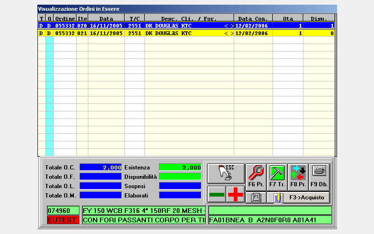Click Totale O.C. value 2,000 field
Image resolution: width=374 pixels, height=234 pixels.
(101, 167)
